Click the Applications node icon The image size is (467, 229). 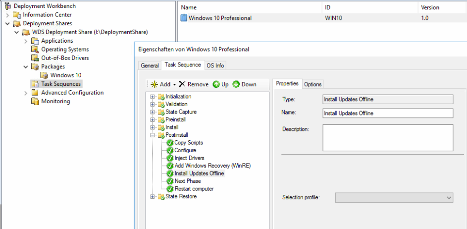point(35,41)
